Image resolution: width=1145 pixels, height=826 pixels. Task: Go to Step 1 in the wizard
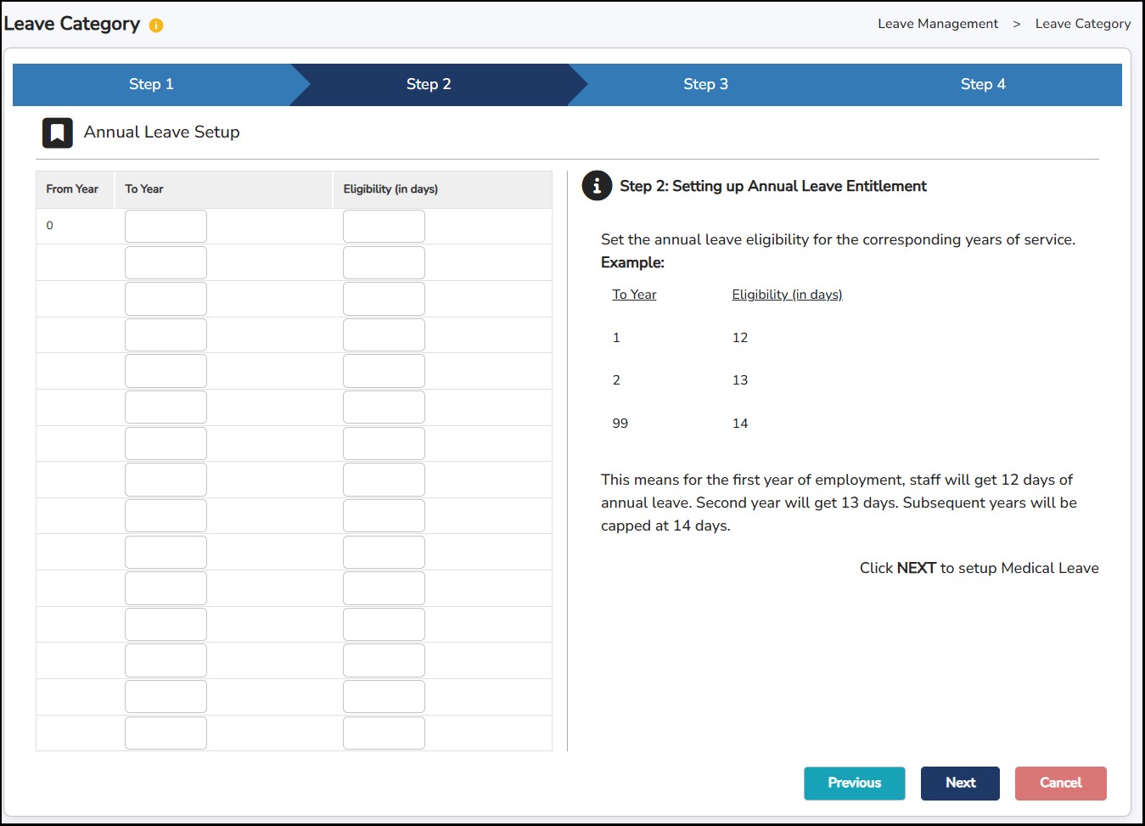click(151, 84)
